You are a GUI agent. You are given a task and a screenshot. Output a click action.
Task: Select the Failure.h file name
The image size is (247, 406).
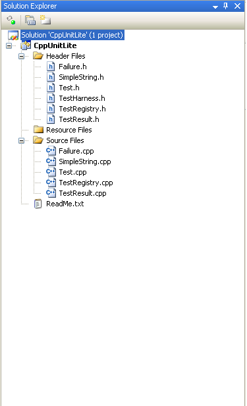click(72, 67)
